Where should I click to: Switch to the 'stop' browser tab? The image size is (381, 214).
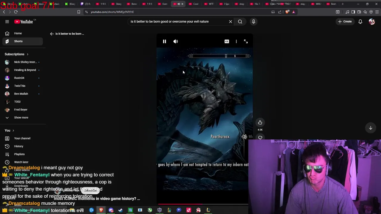240,4
